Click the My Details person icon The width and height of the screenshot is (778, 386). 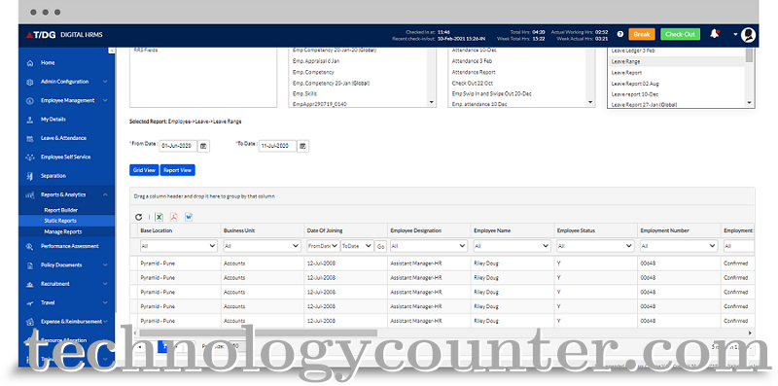pos(30,120)
